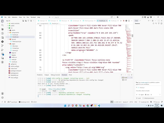Maximize the chat panel
The image size is (164, 123).
click(159, 21)
